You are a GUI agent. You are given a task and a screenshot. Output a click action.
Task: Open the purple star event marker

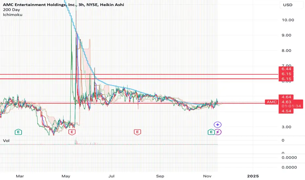pos(218,125)
